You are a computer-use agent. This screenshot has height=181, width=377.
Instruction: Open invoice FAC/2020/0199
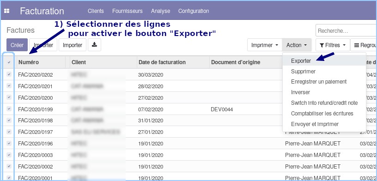[x=35, y=109]
